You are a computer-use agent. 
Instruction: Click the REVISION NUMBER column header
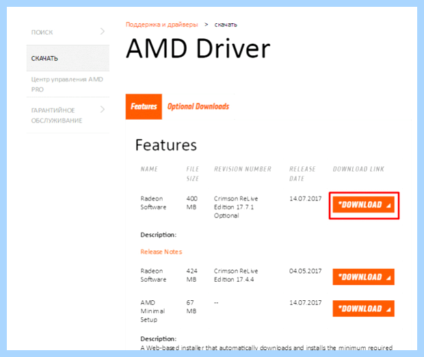(x=243, y=170)
